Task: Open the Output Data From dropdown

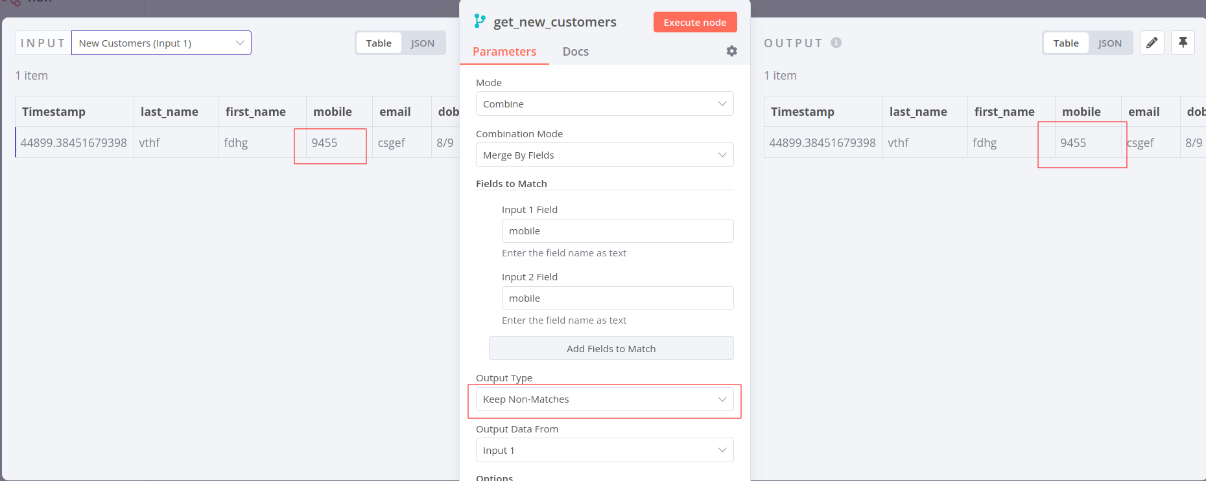Action: [605, 451]
